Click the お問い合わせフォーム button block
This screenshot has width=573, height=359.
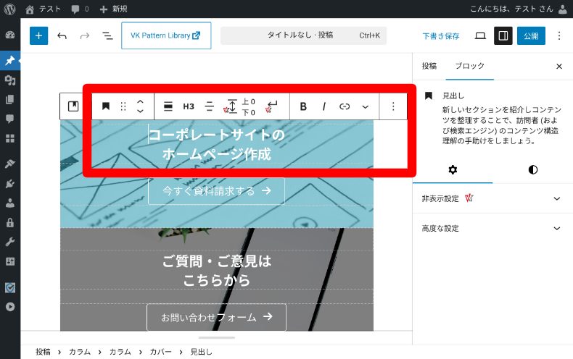click(x=216, y=317)
